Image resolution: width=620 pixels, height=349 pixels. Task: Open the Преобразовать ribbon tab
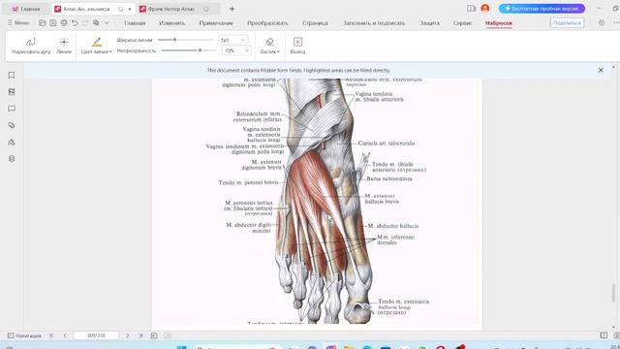[267, 23]
